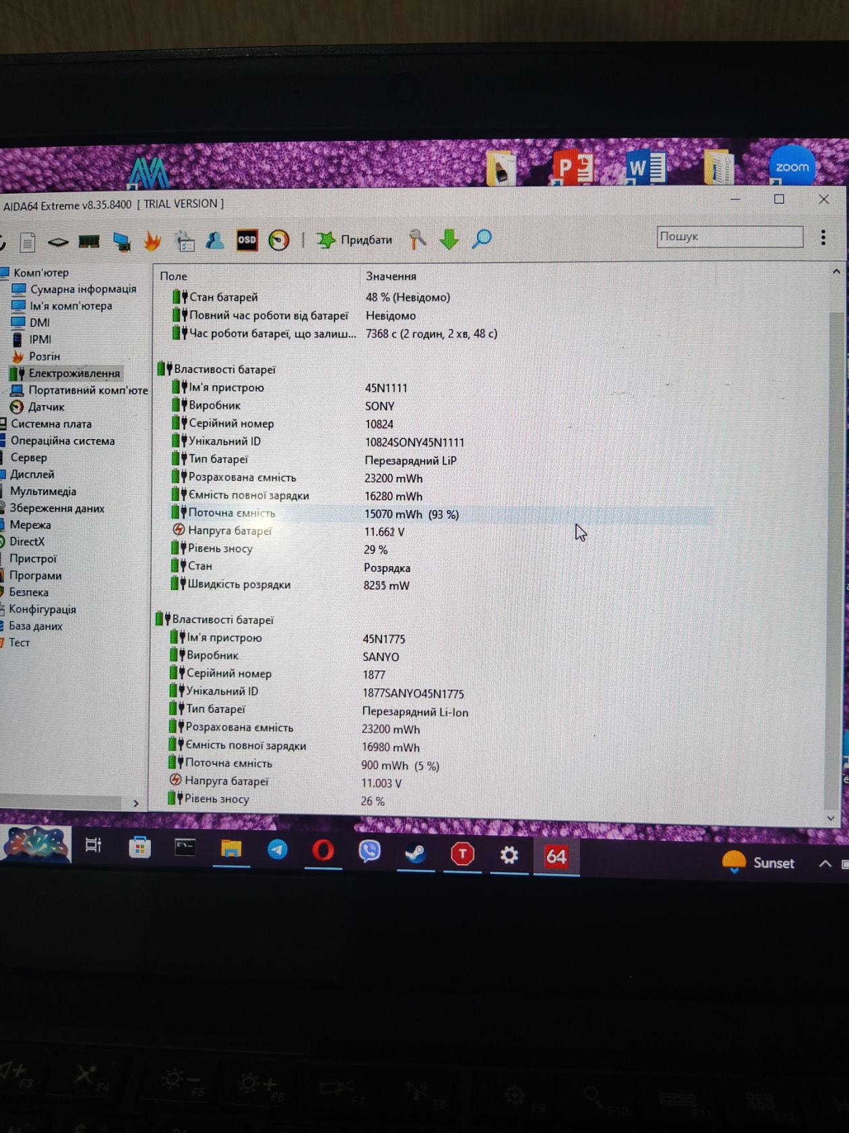The image size is (849, 1133).
Task: Select the Поточна ємність 15070 mWh row
Action: (x=441, y=514)
